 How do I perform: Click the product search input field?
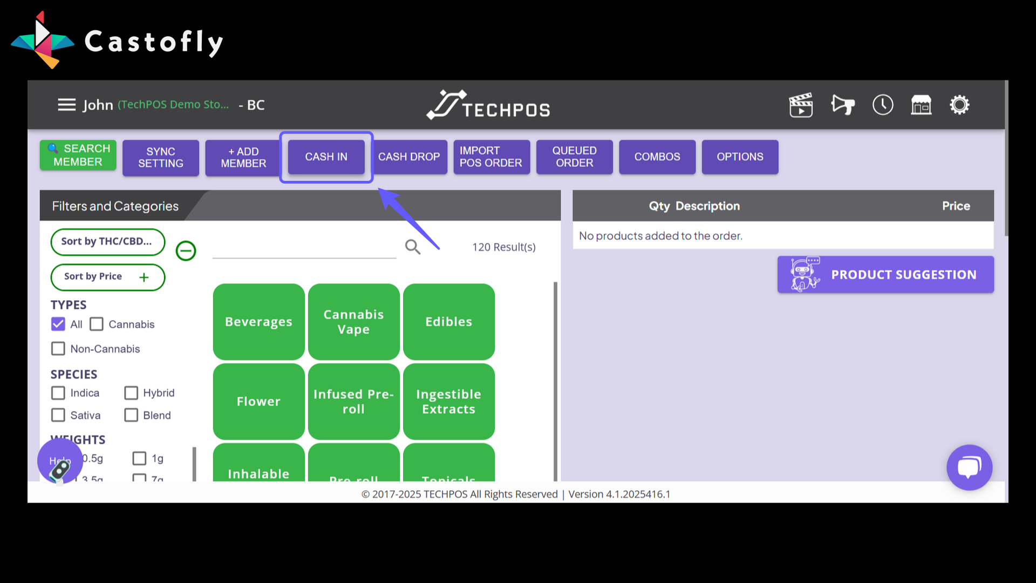[304, 247]
